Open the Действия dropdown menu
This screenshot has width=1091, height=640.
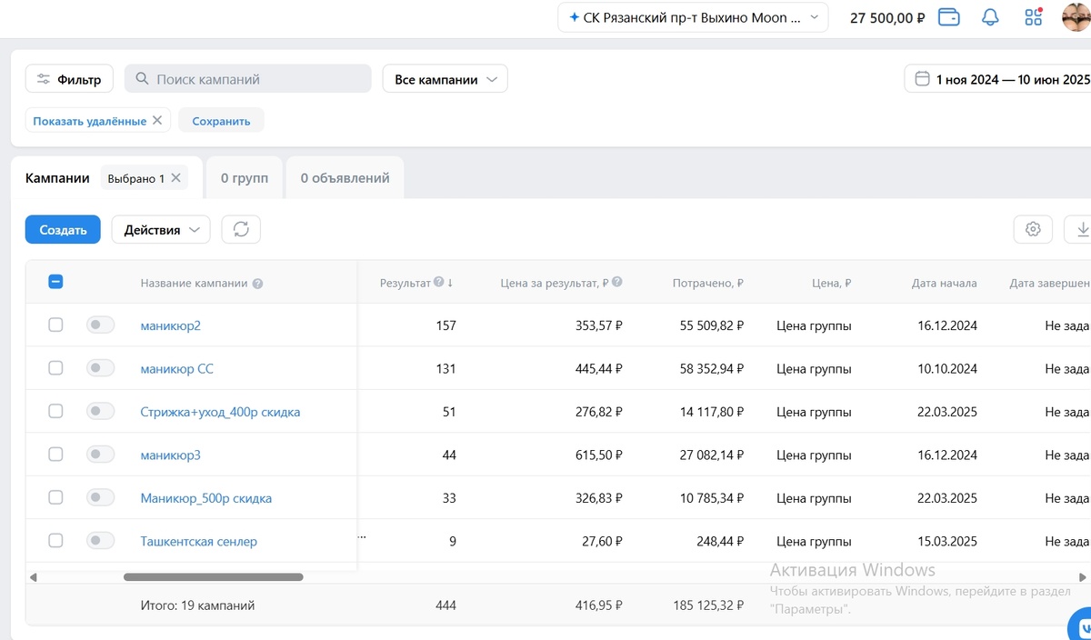161,230
